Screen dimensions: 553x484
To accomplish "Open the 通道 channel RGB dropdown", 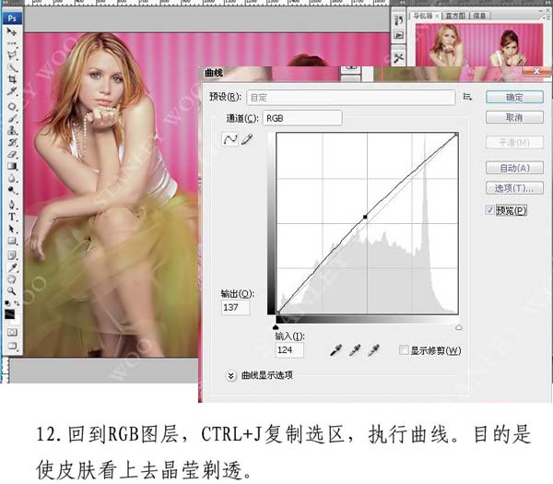I will coord(301,117).
